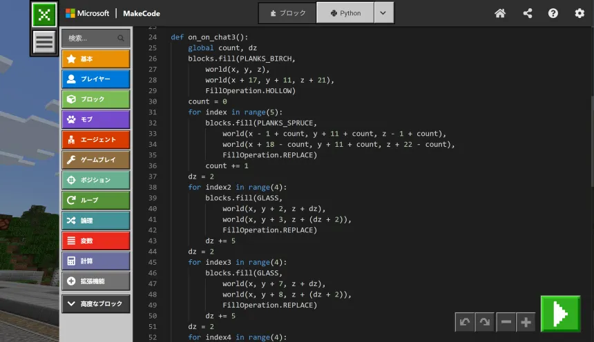Click 'for index3 in range(4):' line
Viewport: 594px width, 342px height.
[x=238, y=262]
